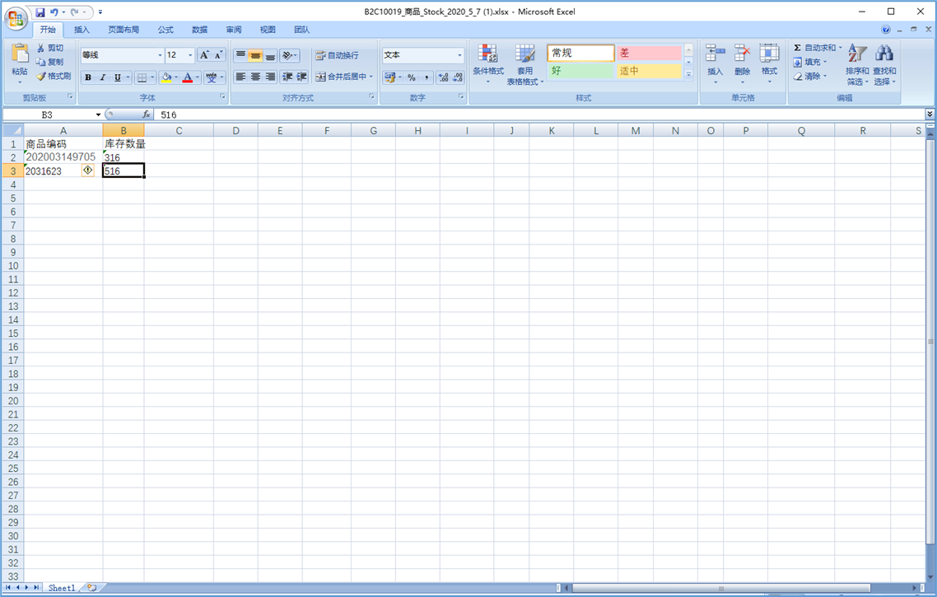Viewport: 937px width, 597px height.
Task: Apply accounting currency format icon
Action: (389, 77)
